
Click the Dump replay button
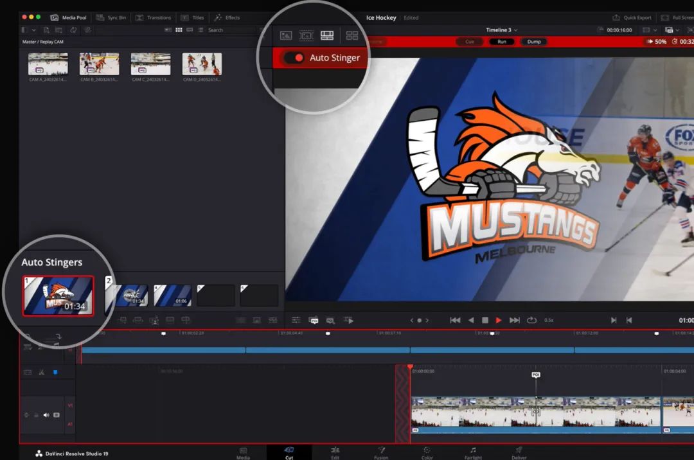coord(534,42)
